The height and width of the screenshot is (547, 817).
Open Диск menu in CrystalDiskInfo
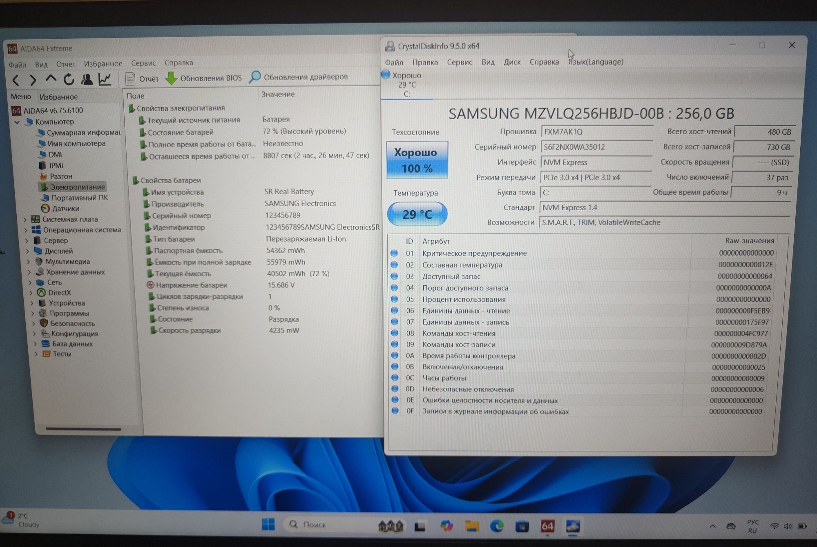[512, 62]
